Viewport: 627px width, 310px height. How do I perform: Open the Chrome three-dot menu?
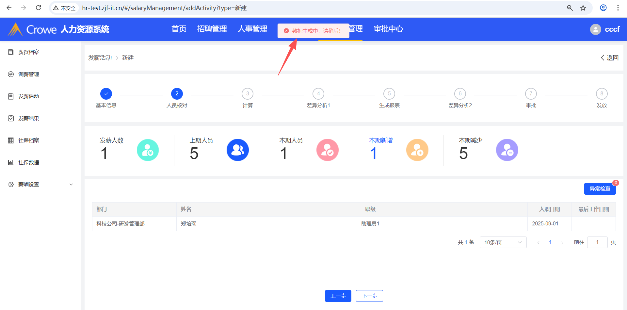(x=618, y=8)
